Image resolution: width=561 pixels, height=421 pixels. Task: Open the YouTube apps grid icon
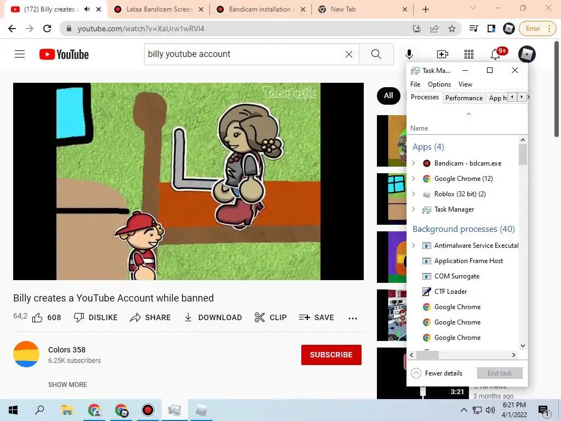[469, 54]
